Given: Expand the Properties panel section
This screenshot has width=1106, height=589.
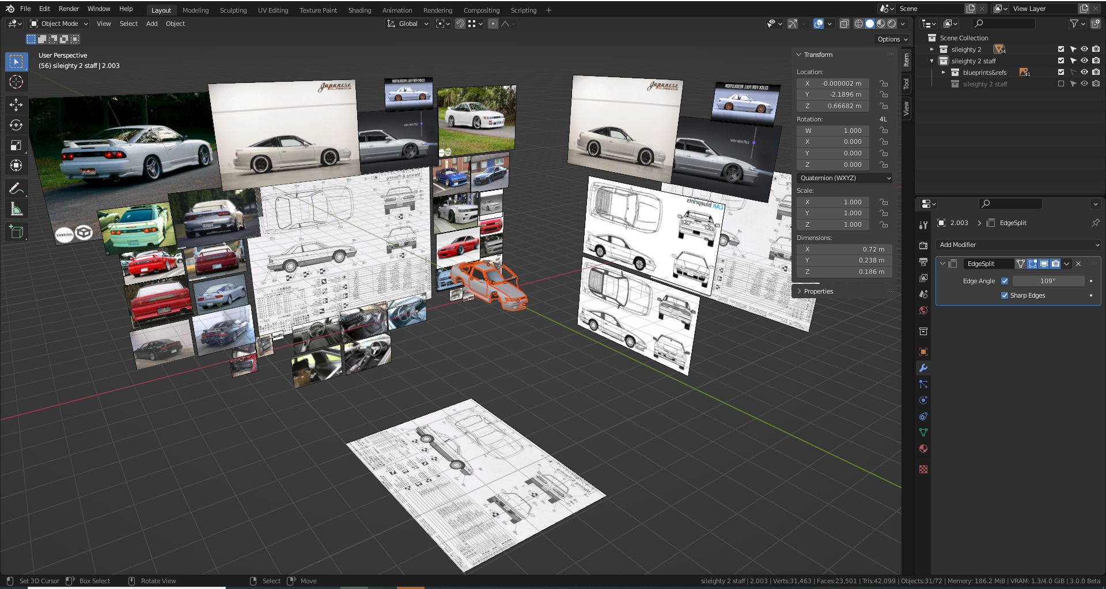Looking at the screenshot, I should tap(818, 291).
